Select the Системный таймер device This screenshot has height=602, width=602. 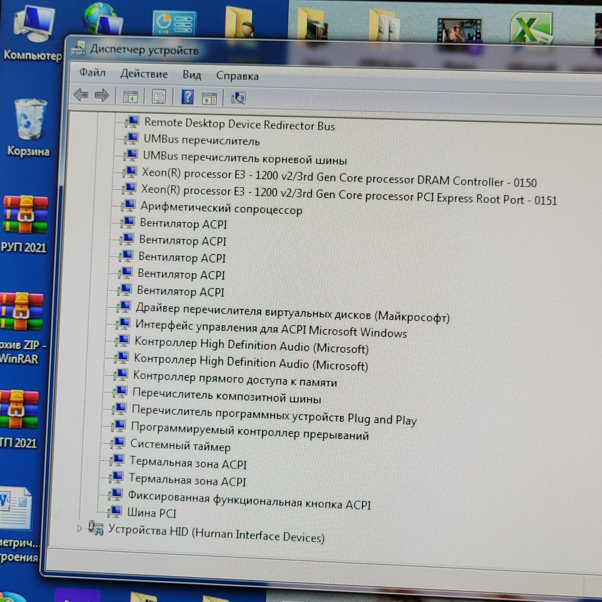point(180,445)
